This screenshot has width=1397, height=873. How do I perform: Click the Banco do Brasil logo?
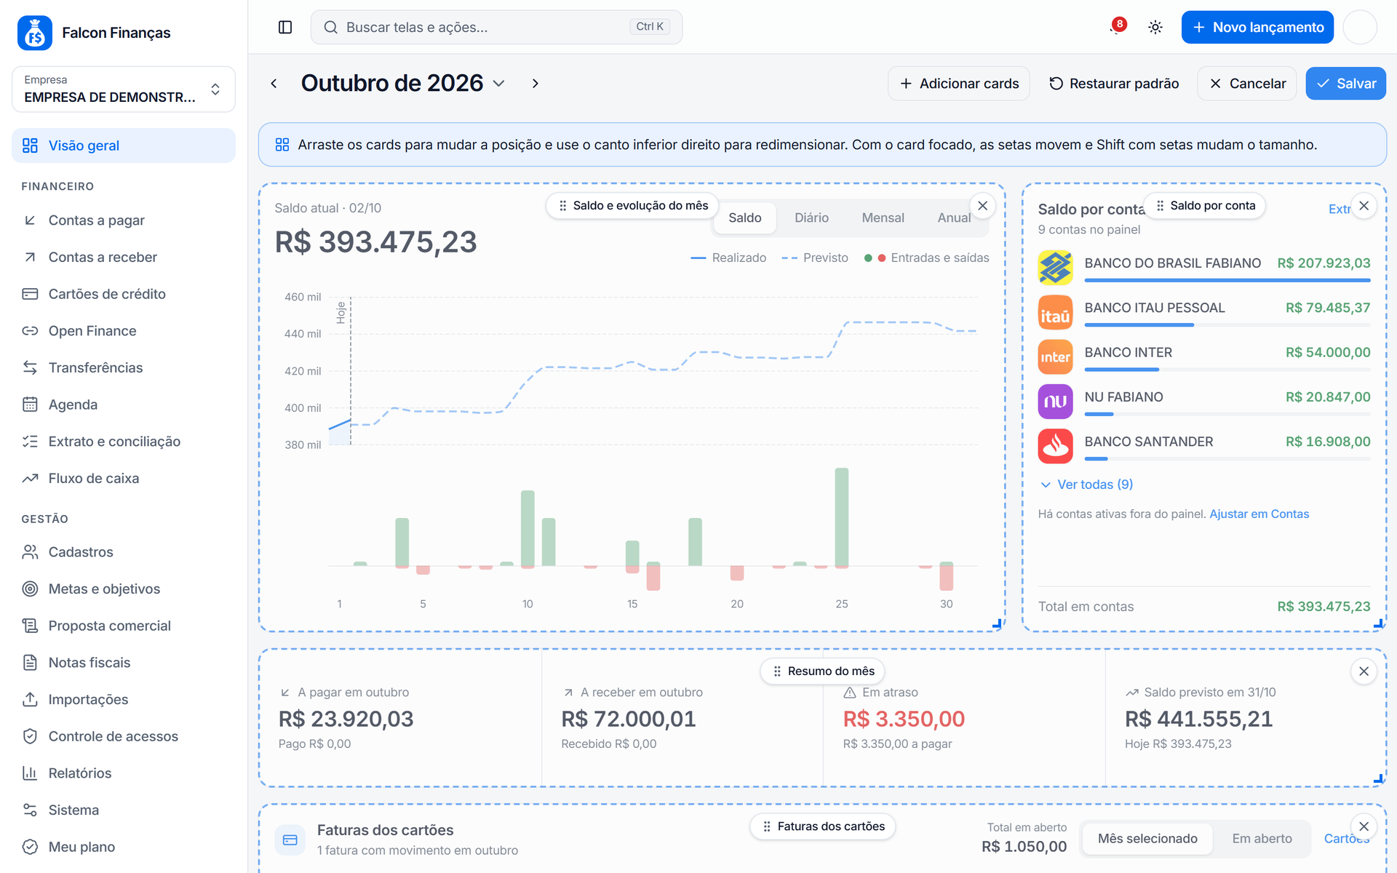[1055, 267]
